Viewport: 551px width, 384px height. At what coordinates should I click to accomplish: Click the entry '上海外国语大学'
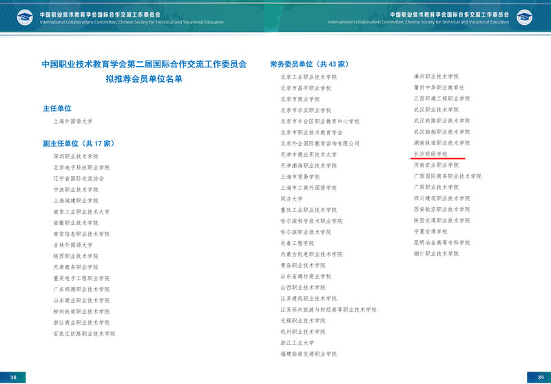click(73, 121)
